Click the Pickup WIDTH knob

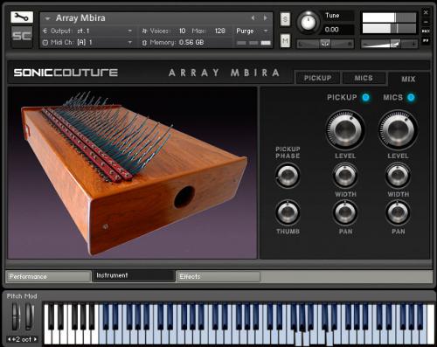[345, 175]
